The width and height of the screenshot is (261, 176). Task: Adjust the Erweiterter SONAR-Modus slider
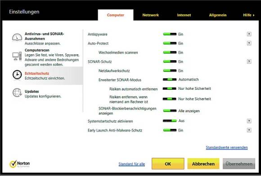pyautogui.click(x=170, y=79)
